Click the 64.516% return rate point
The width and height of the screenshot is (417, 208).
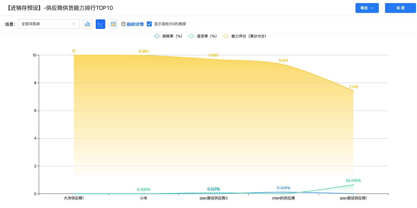click(x=353, y=185)
